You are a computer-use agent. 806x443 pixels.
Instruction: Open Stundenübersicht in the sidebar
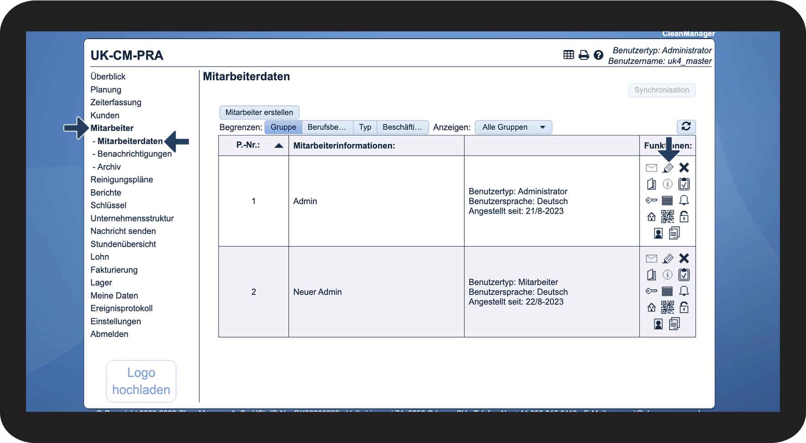[123, 244]
